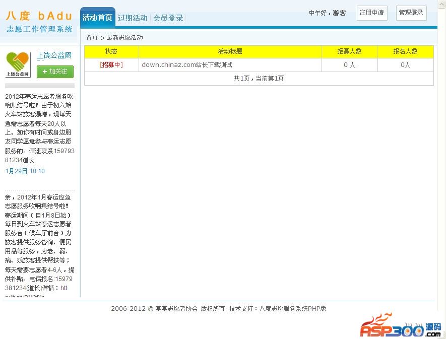The image size is (446, 339).
Task: Click the [招募中] status label
Action: (x=111, y=65)
